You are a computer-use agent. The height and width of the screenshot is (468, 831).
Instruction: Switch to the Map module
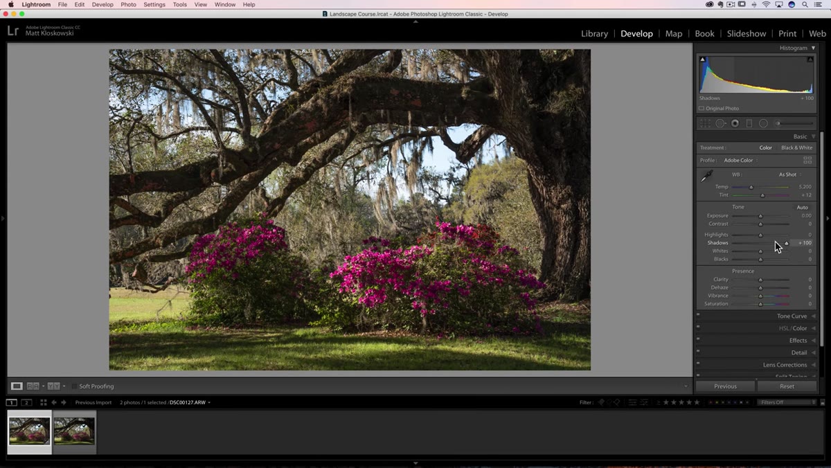click(x=674, y=33)
